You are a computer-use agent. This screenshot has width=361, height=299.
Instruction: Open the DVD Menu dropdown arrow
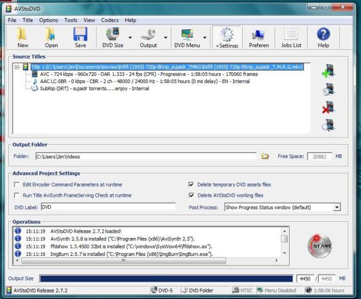click(x=204, y=38)
